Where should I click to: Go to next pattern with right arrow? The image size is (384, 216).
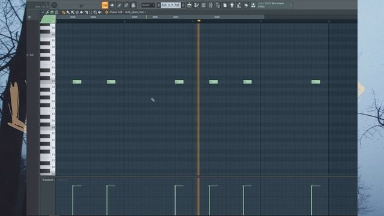pyautogui.click(x=183, y=5)
